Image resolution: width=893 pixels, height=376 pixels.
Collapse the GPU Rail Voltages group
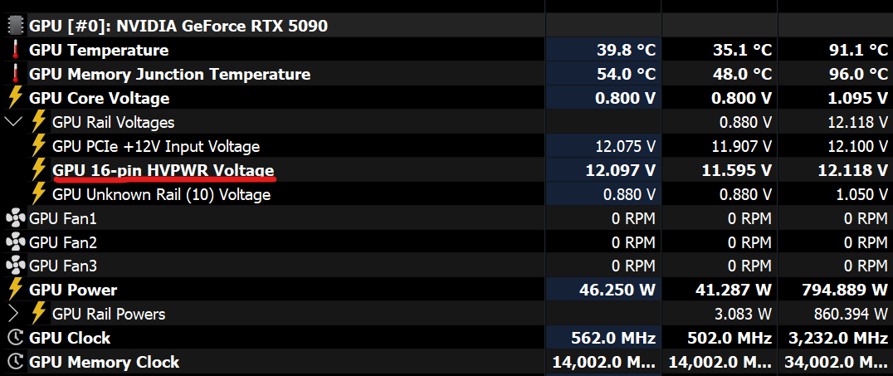(13, 122)
